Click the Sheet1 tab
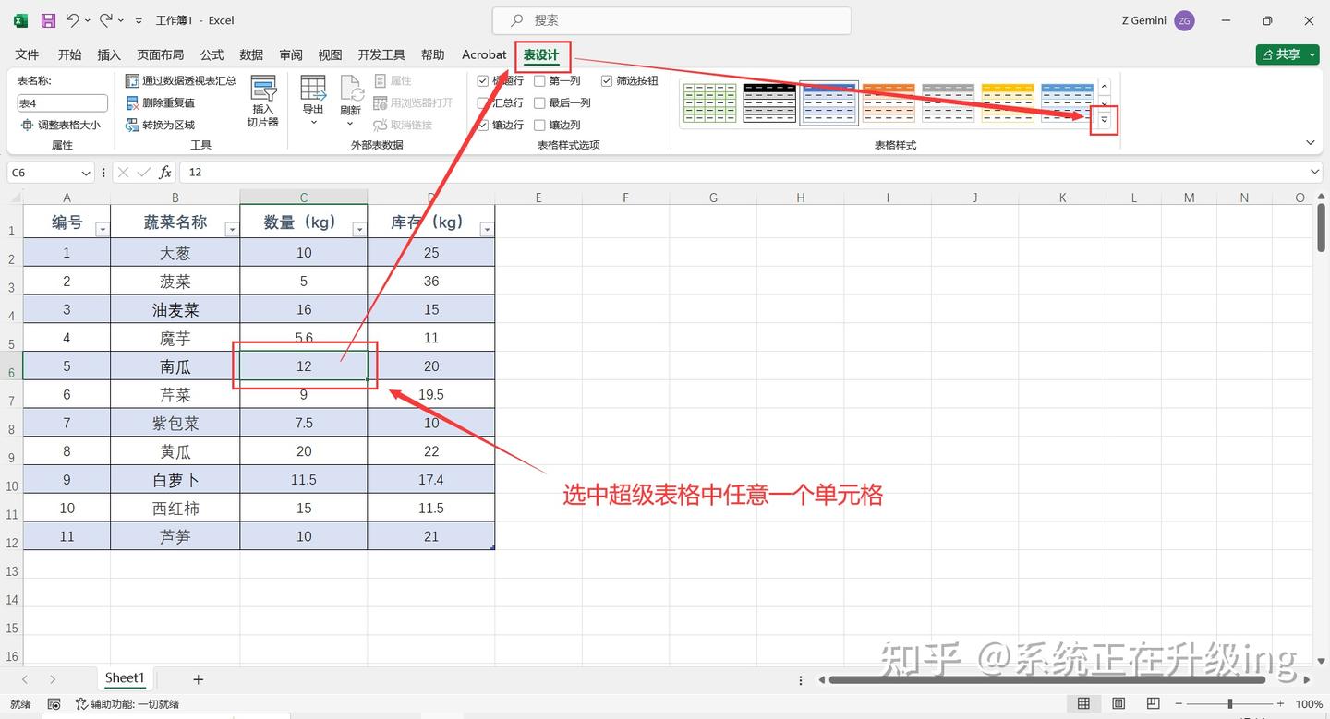The image size is (1330, 719). [125, 678]
